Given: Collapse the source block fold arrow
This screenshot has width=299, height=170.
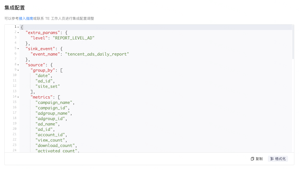Looking at the screenshot, I should click(x=18, y=65).
